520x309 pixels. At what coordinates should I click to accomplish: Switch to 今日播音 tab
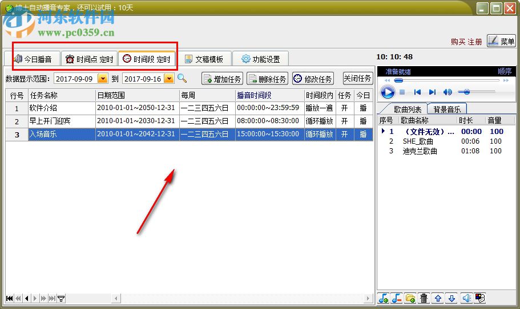coord(33,59)
